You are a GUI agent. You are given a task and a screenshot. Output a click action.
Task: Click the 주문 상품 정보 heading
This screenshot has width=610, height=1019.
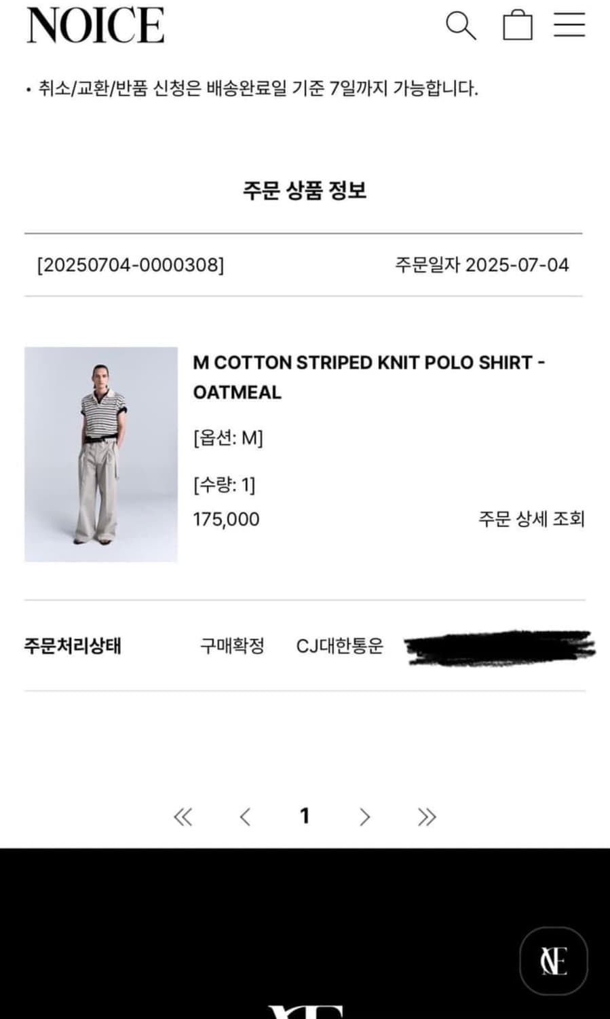tap(305, 190)
